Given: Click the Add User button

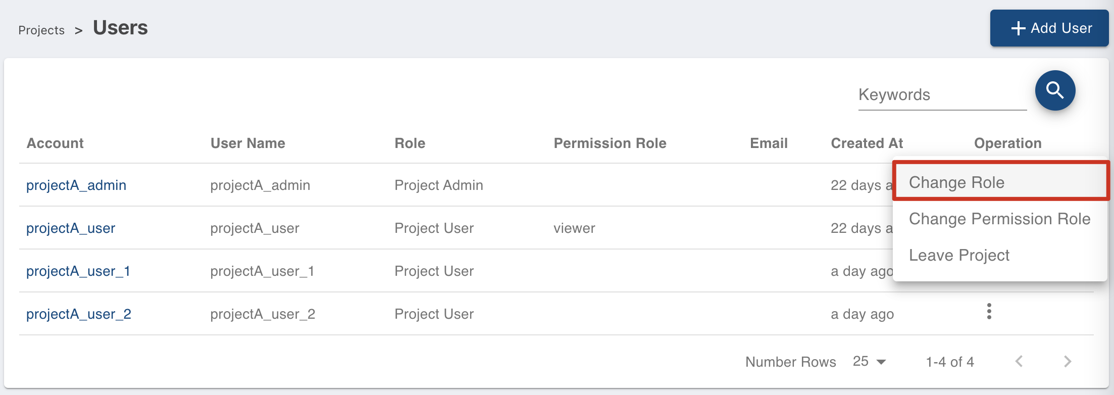Looking at the screenshot, I should tap(1049, 28).
